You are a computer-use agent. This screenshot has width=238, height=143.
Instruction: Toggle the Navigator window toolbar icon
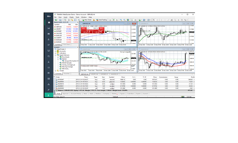click(72, 20)
